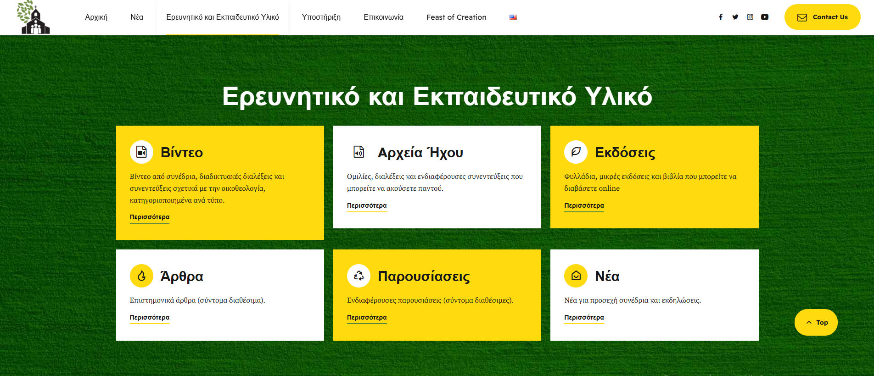Click the church logo icon
874x376 pixels.
(33, 17)
